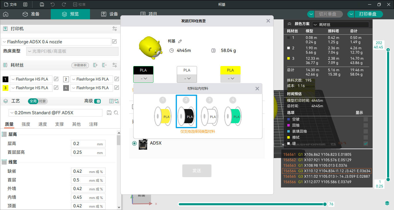
Task: Open the black PLA slot mapping dropdown
Action: pyautogui.click(x=143, y=78)
